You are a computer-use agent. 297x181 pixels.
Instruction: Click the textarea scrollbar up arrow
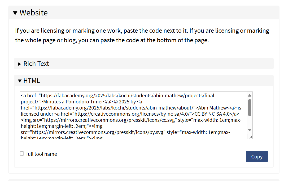click(250, 95)
